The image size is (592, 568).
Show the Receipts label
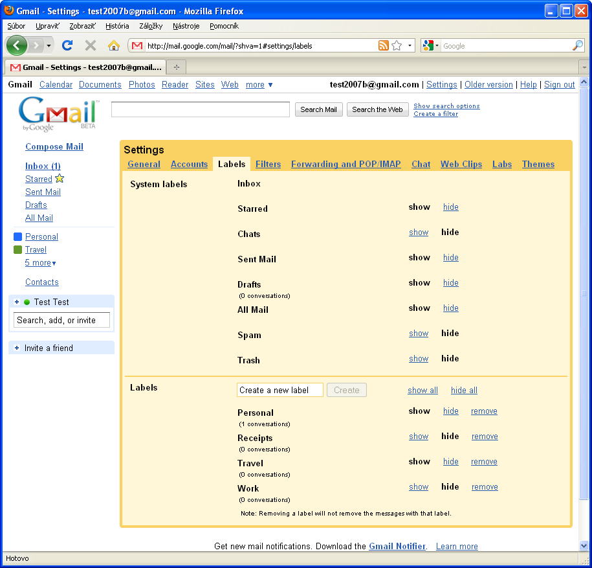coord(419,437)
